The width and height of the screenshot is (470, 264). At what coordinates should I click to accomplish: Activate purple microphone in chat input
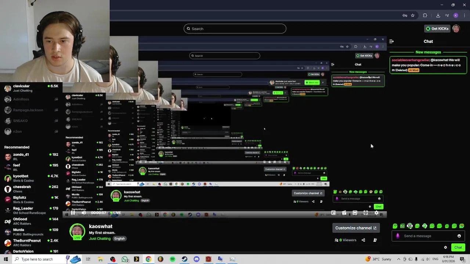coord(398,236)
